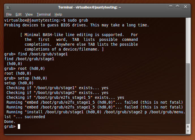The image size is (195, 140).
Task: Open the View menu
Action: (x=29, y=14)
